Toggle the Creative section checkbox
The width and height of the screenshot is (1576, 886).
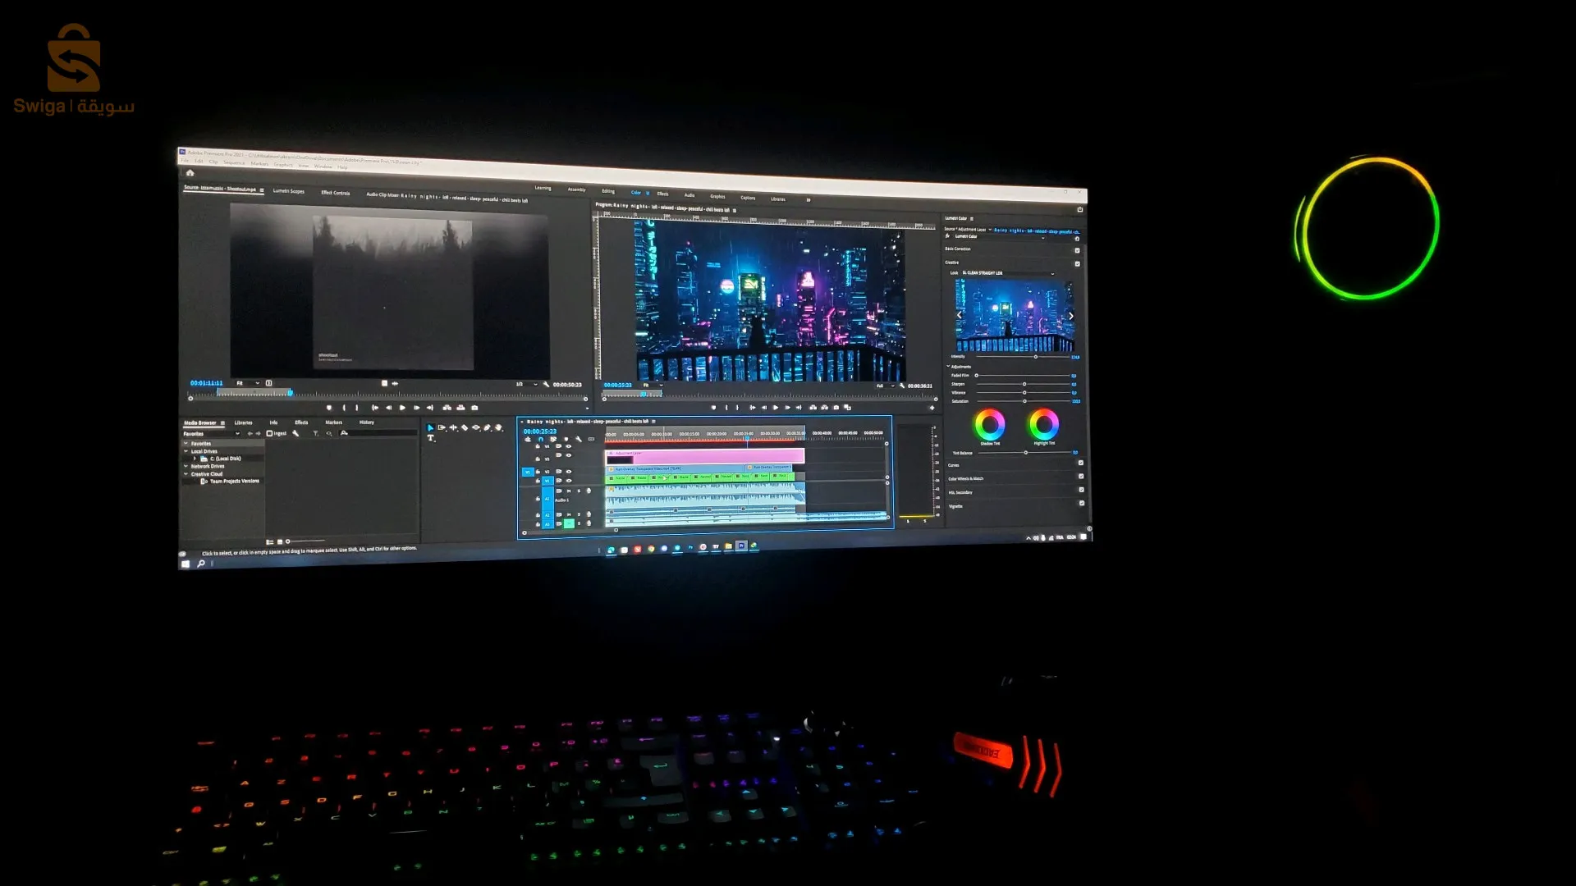(x=1077, y=263)
